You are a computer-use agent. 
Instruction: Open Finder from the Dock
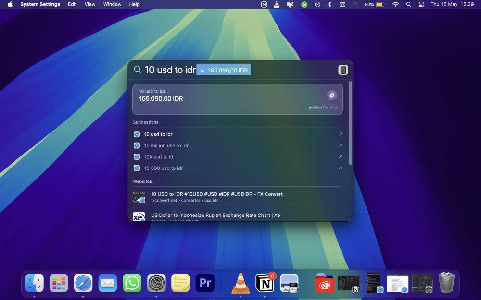point(34,283)
